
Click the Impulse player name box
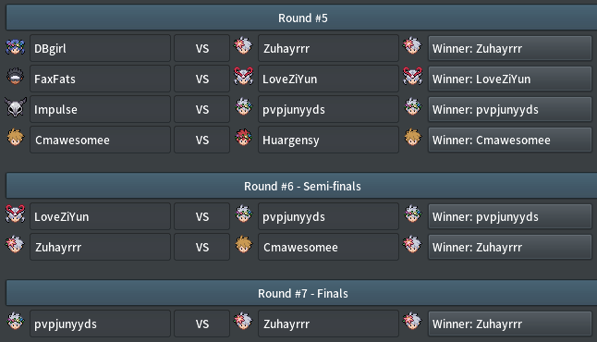[100, 110]
